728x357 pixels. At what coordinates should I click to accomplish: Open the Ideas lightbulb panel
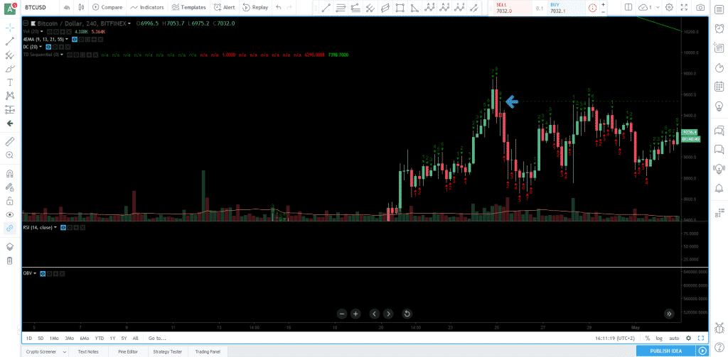719,106
